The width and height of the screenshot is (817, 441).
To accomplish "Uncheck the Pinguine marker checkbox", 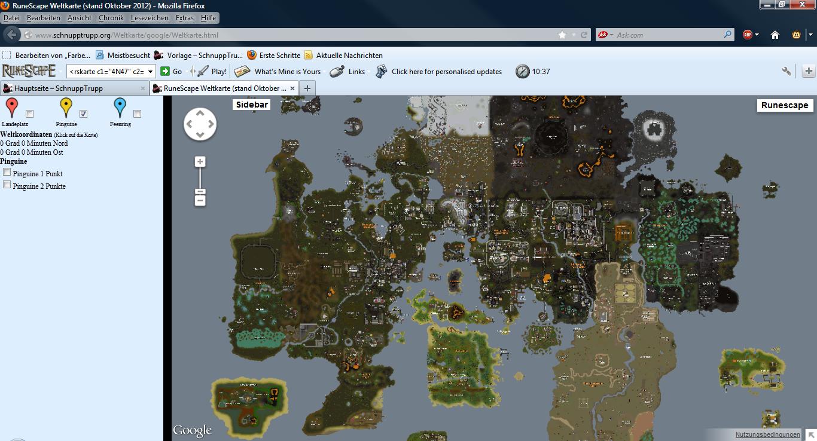I will (84, 114).
